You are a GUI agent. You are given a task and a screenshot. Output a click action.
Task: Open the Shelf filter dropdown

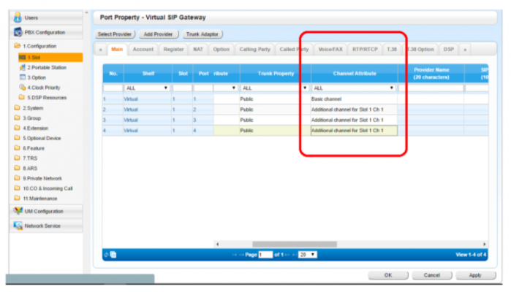166,88
